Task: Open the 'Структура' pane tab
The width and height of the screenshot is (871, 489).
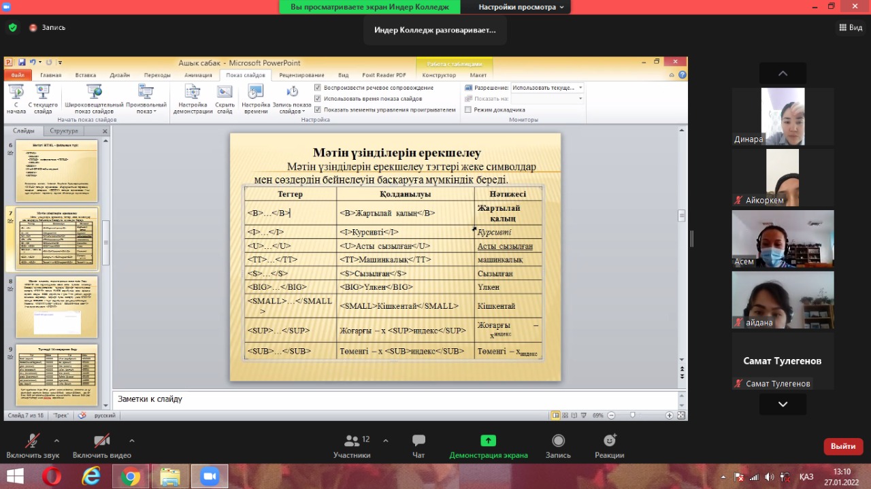Action: pos(64,131)
